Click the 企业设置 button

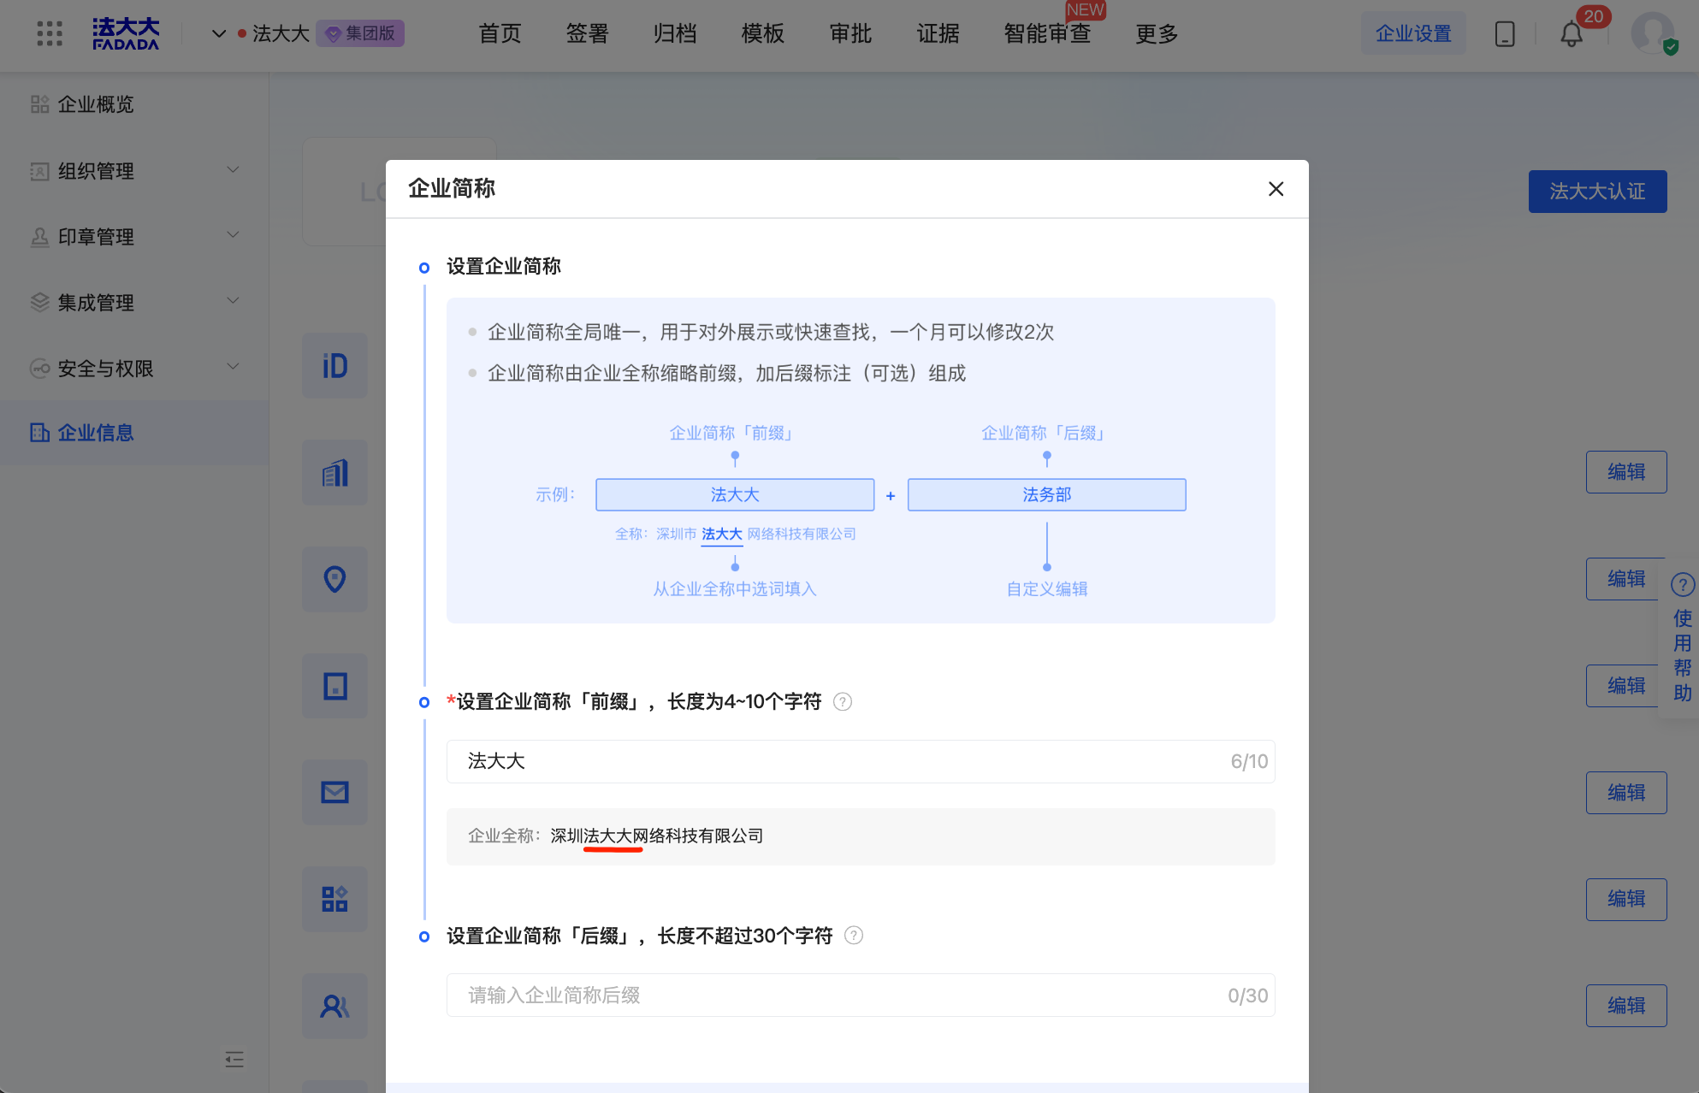(1413, 33)
